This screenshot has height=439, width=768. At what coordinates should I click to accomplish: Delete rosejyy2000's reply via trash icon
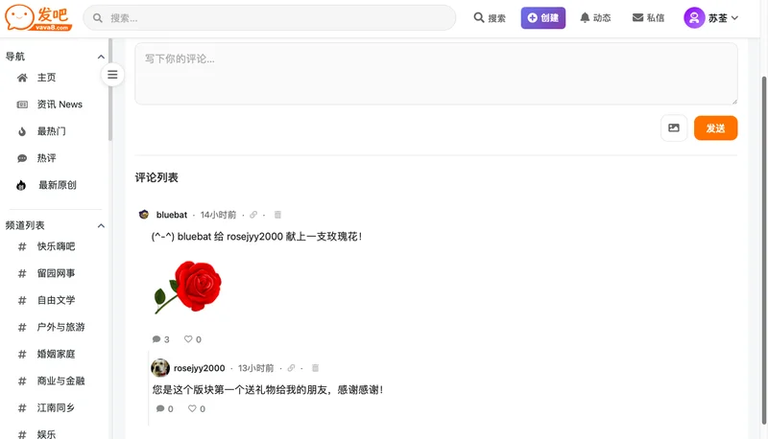tap(315, 368)
